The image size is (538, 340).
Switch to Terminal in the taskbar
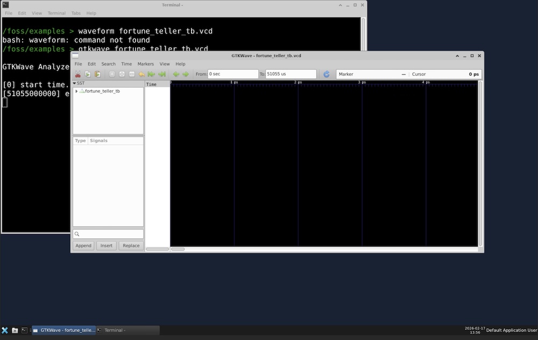pos(128,330)
